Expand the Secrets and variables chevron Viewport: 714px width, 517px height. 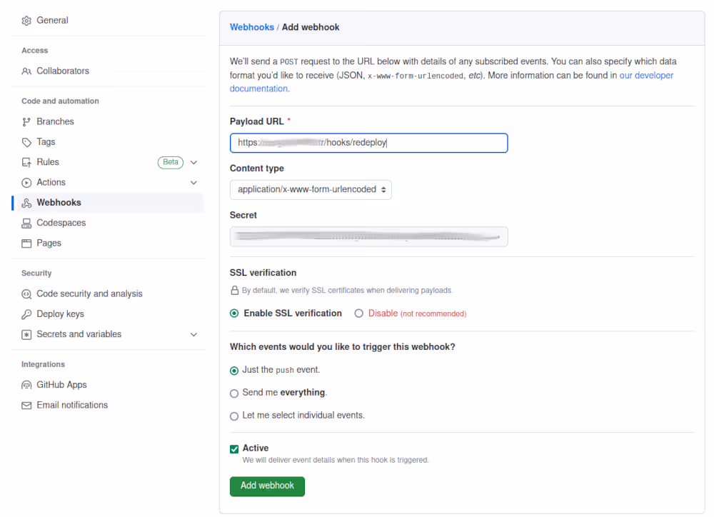click(193, 334)
